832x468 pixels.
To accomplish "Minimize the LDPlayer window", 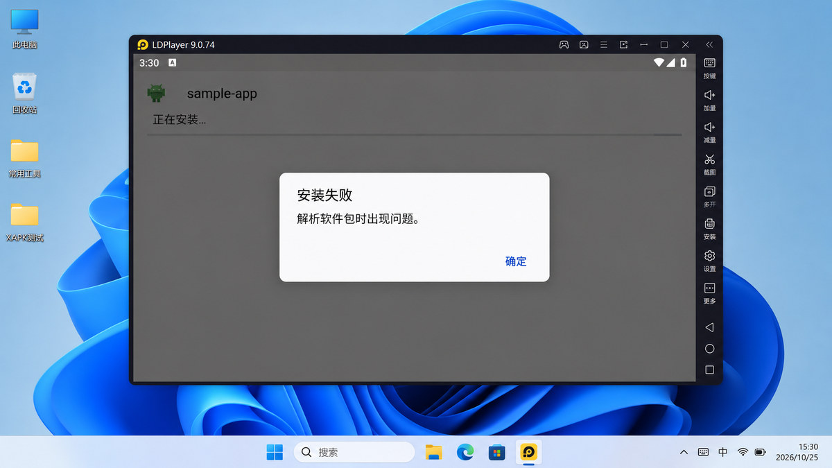I will pos(644,44).
